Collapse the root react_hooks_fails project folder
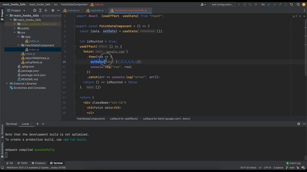Viewport: 307px width, 172px height. pos(7,15)
